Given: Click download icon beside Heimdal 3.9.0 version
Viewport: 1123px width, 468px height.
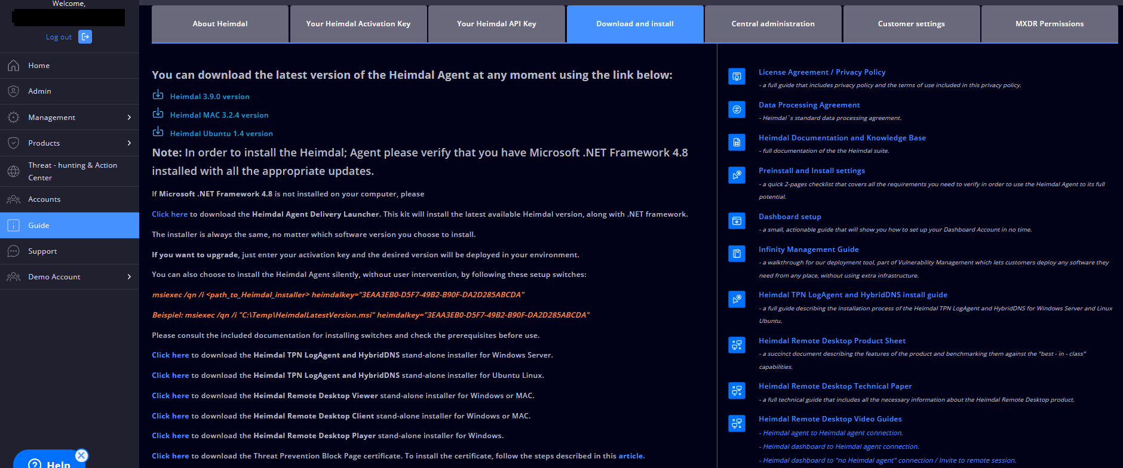Looking at the screenshot, I should click(158, 95).
